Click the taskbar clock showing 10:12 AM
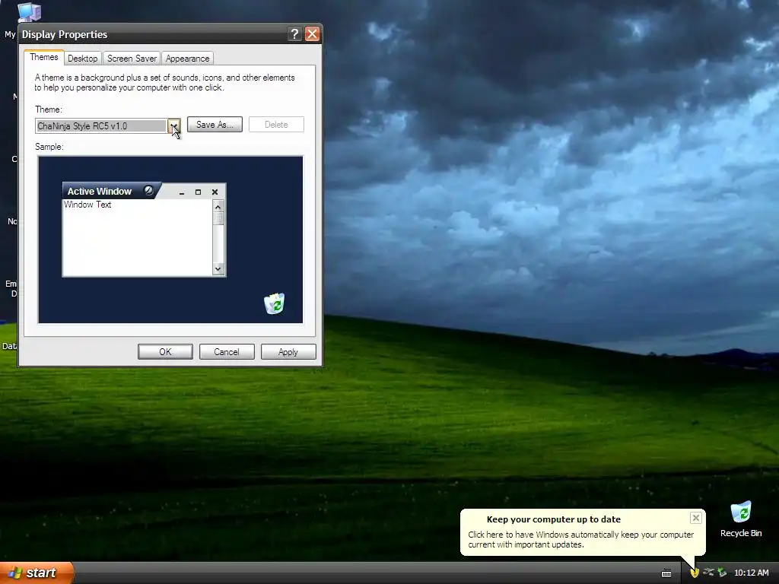This screenshot has height=584, width=779. (x=751, y=573)
